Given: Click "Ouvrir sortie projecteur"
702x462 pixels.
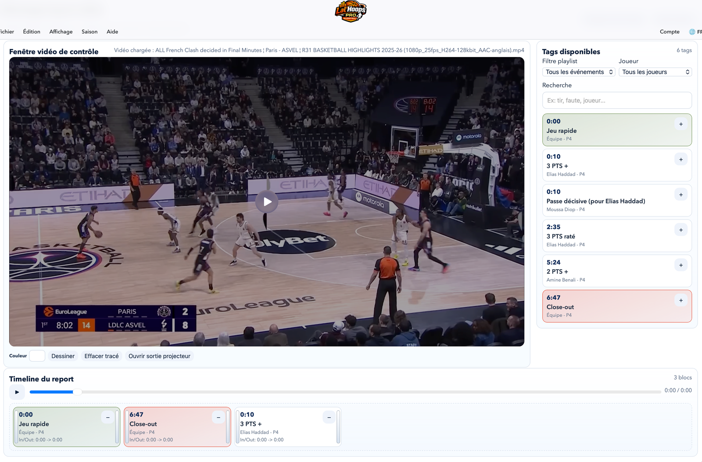Looking at the screenshot, I should pyautogui.click(x=159, y=356).
